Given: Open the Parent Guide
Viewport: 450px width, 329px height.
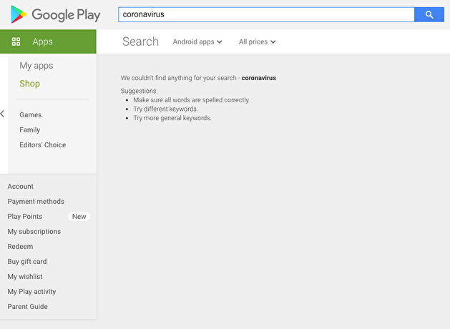Looking at the screenshot, I should pyautogui.click(x=28, y=307).
